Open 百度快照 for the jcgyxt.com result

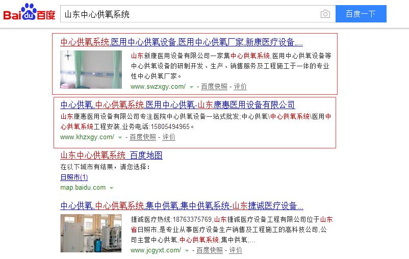point(210,250)
